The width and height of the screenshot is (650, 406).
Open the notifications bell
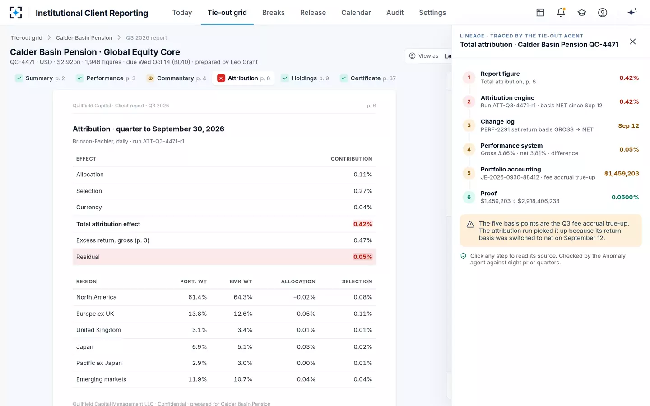(x=561, y=13)
